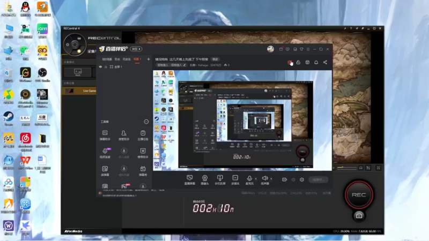The width and height of the screenshot is (429, 241).
Task: Open Steam desktop icon
Action: coord(9,118)
